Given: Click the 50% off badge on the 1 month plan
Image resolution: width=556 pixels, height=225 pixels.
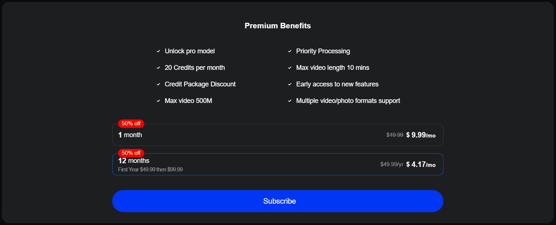Looking at the screenshot, I should (131, 124).
